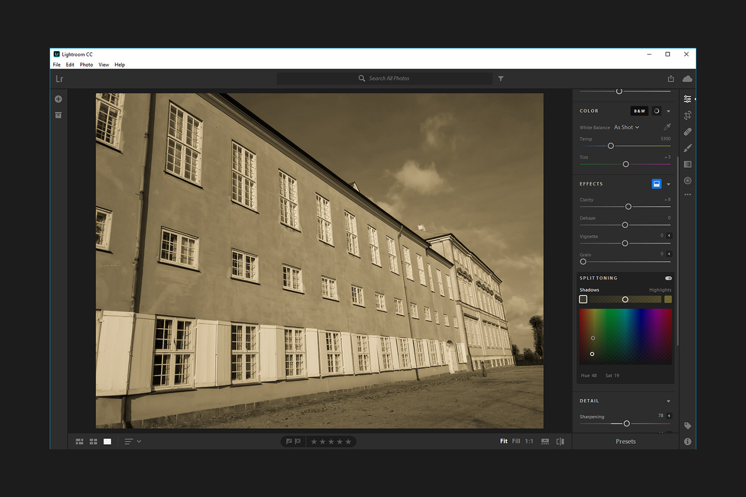The width and height of the screenshot is (746, 497).
Task: Flag the photo as a pick
Action: [x=288, y=441]
